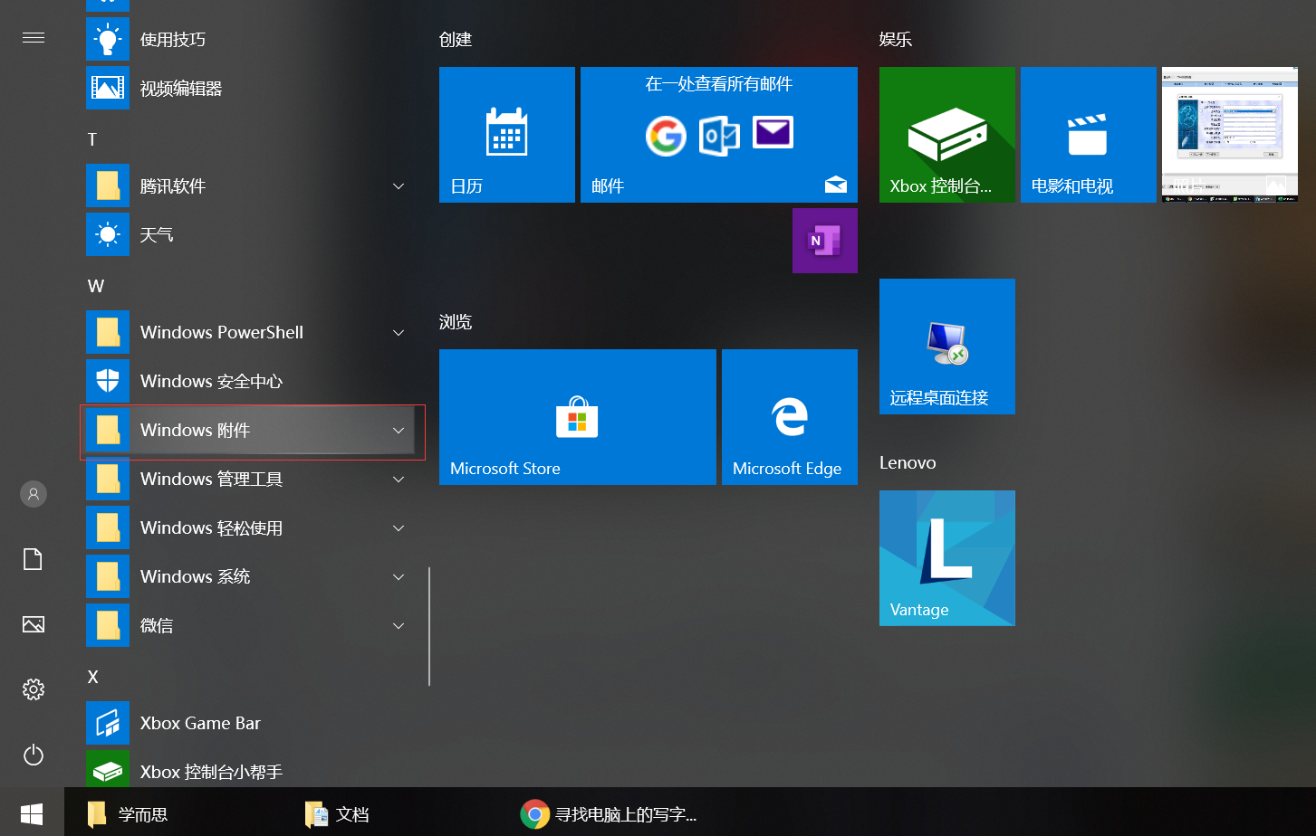Expand the Windows 系统 chevron
The width and height of the screenshot is (1316, 836).
coord(399,577)
